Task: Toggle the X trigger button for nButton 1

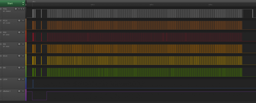Action: pos(23,91)
